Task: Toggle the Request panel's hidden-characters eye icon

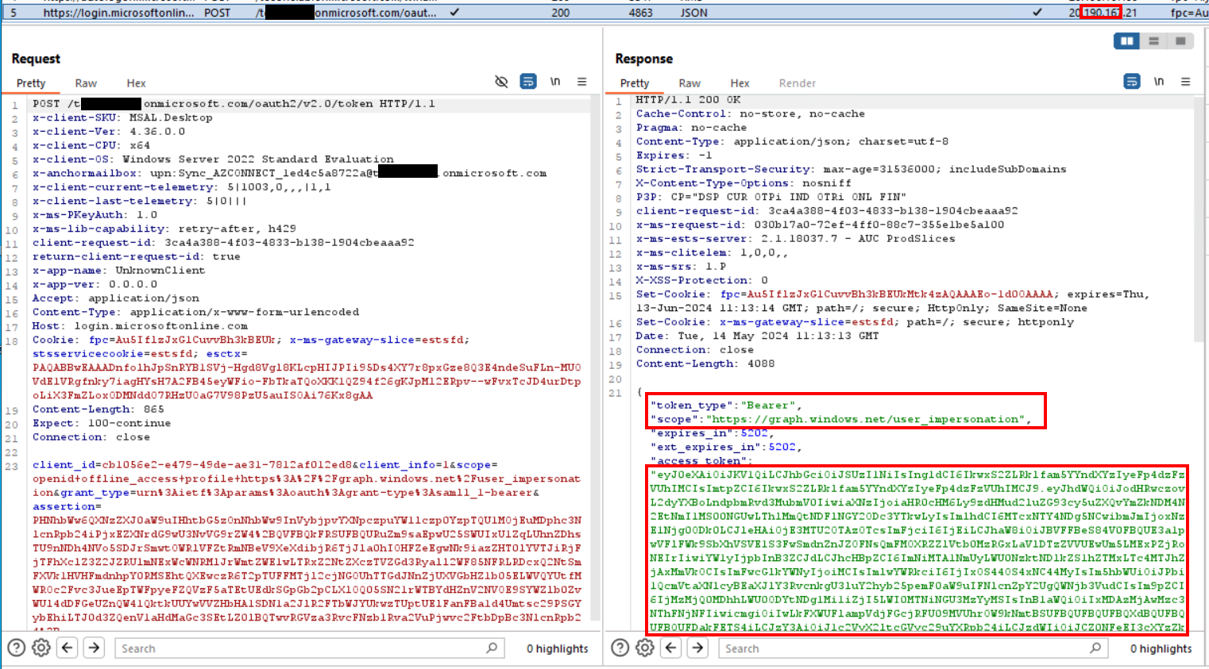Action: (501, 82)
